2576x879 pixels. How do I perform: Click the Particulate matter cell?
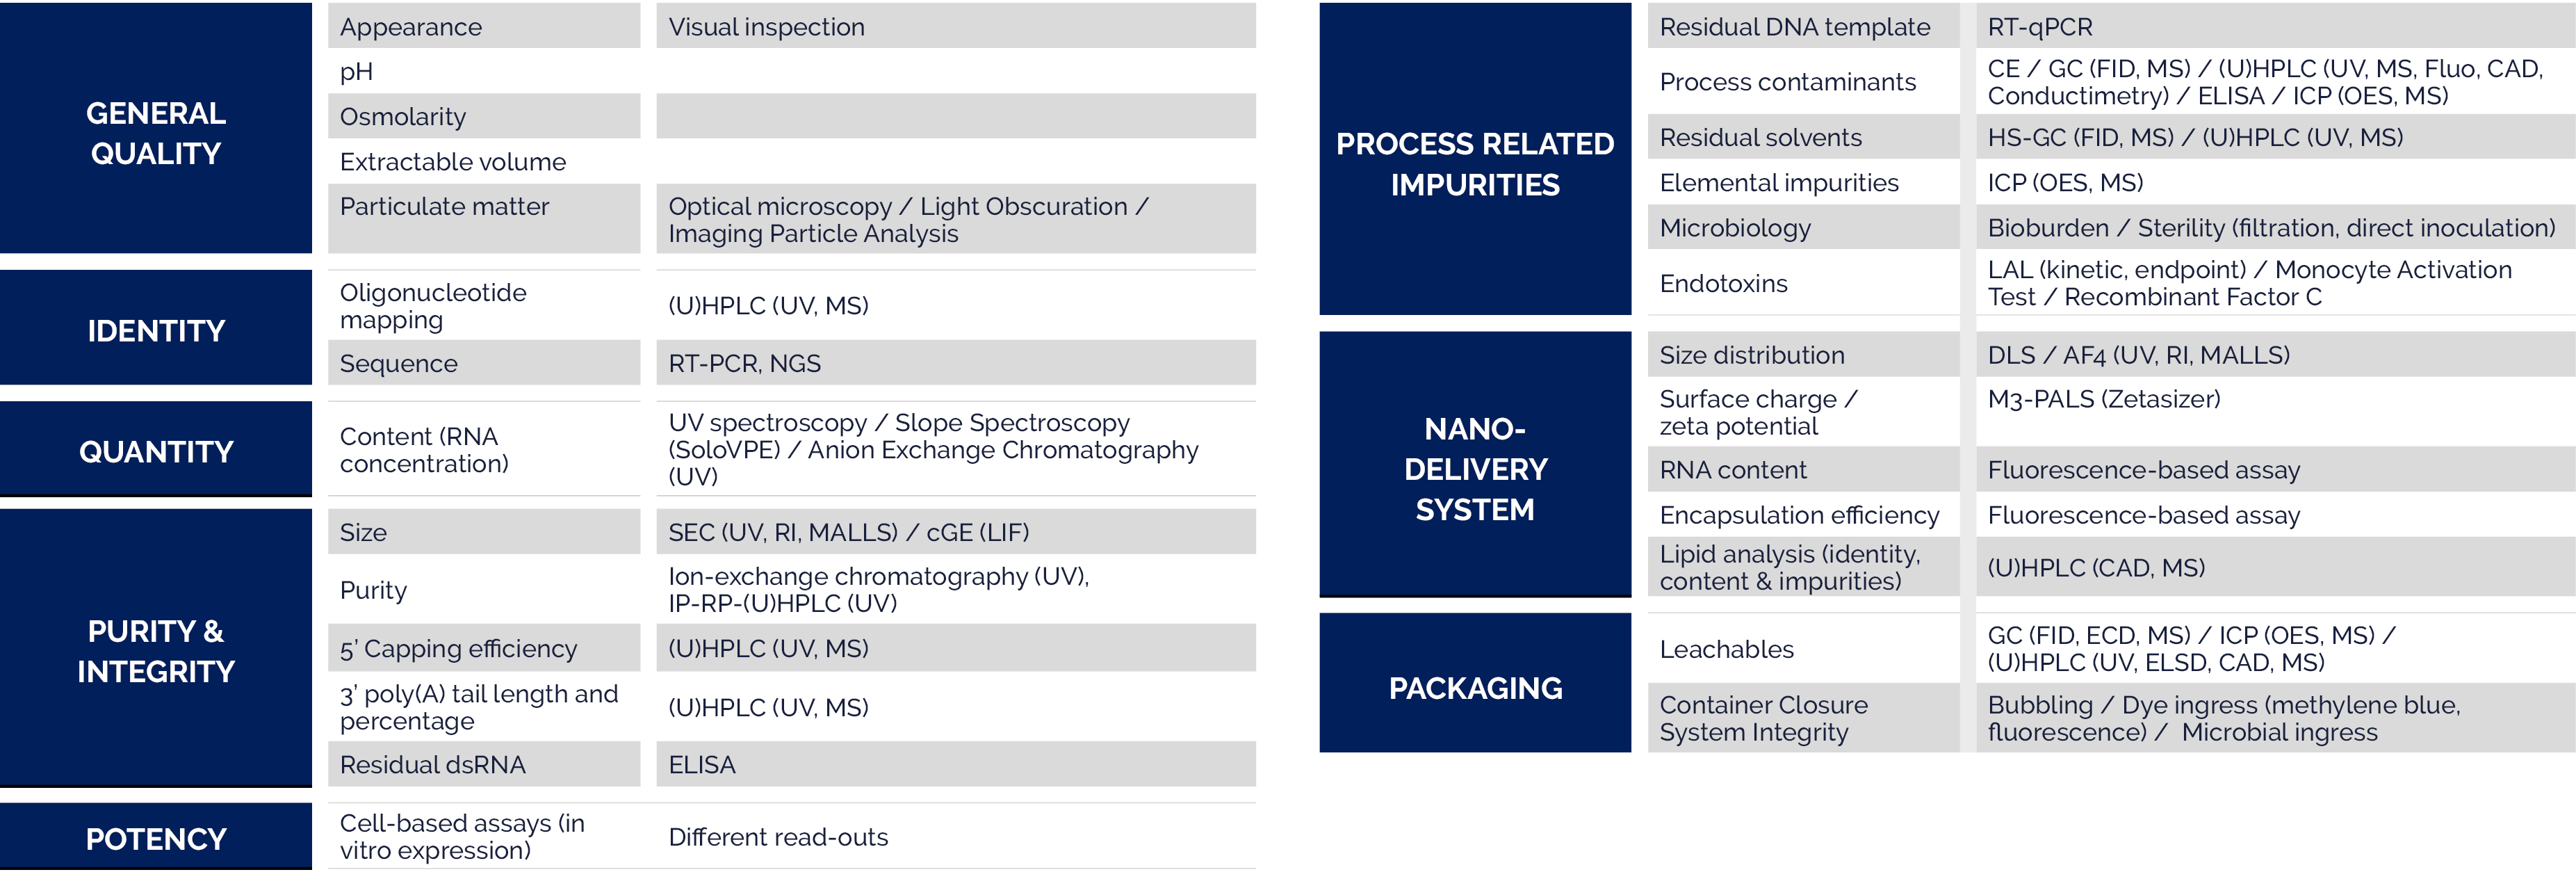(484, 218)
